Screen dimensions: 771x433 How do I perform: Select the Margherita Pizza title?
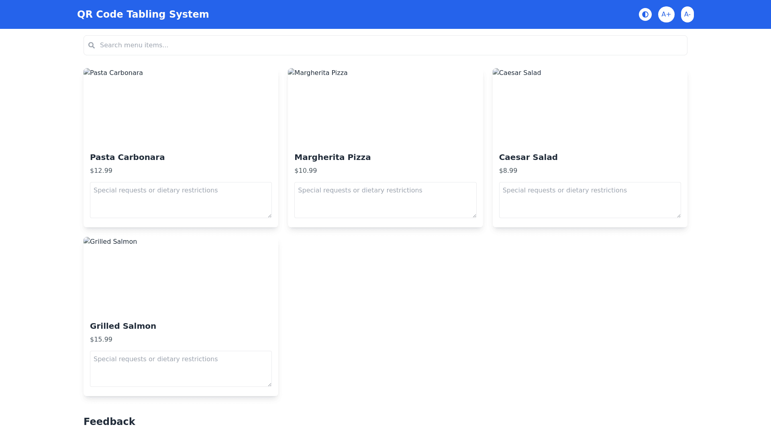332,157
